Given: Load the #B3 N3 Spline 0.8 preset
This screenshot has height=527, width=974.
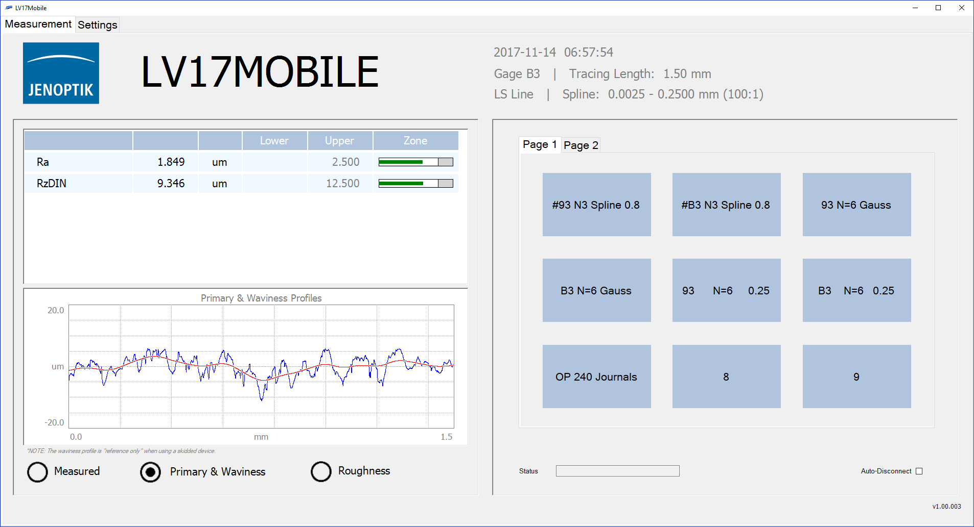Looking at the screenshot, I should tap(726, 205).
